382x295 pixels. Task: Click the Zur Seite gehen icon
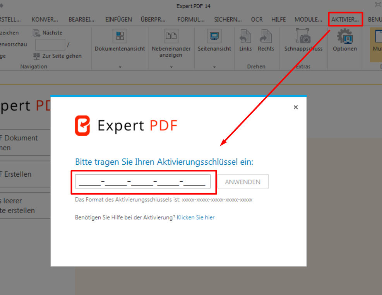point(36,56)
